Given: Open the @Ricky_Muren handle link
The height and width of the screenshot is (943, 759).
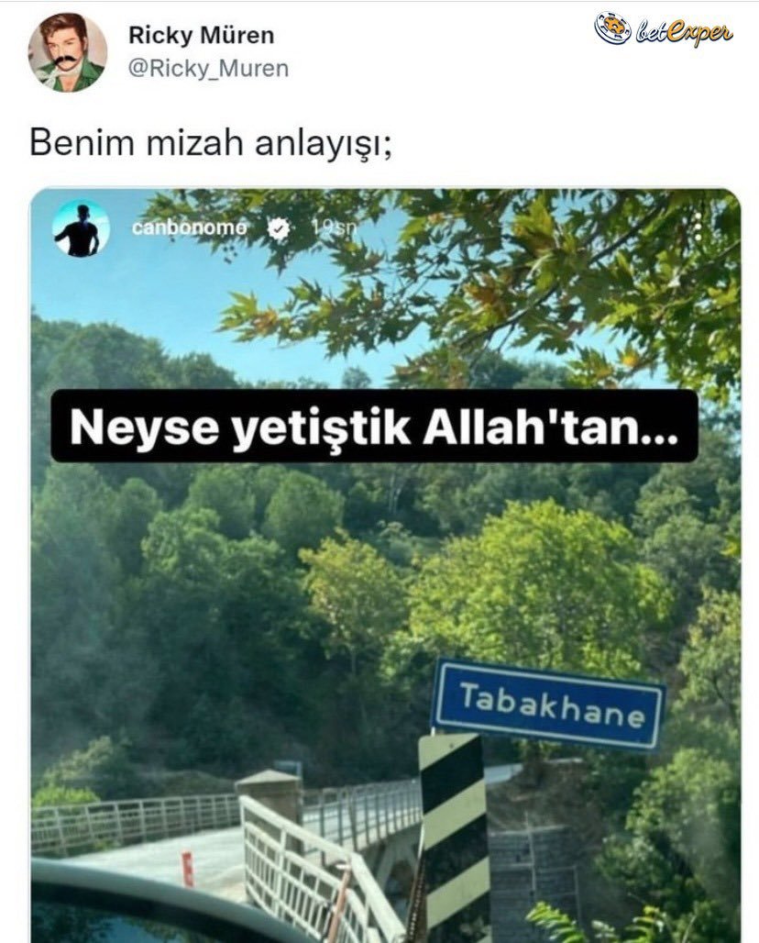Looking at the screenshot, I should point(208,69).
